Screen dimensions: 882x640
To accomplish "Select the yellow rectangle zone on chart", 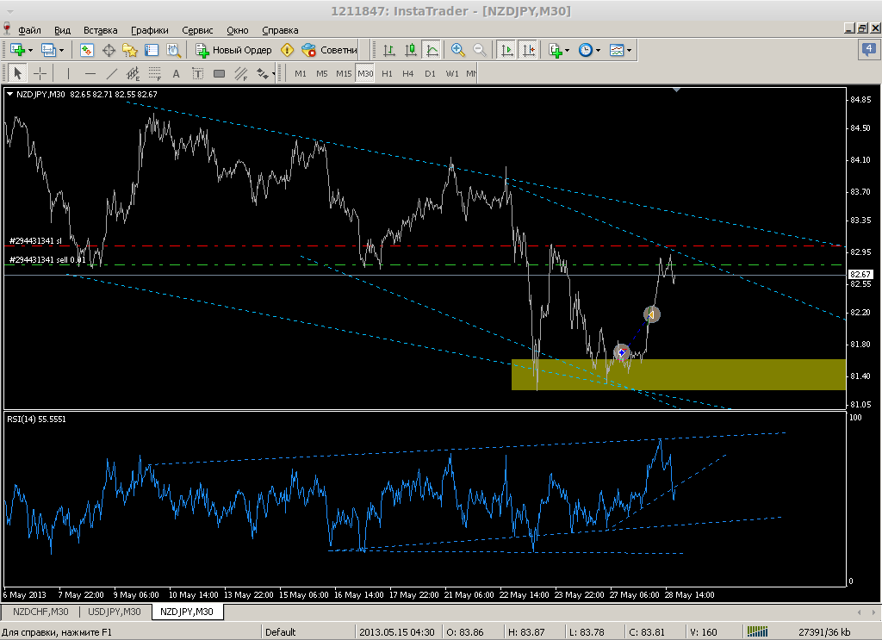I will coord(679,375).
